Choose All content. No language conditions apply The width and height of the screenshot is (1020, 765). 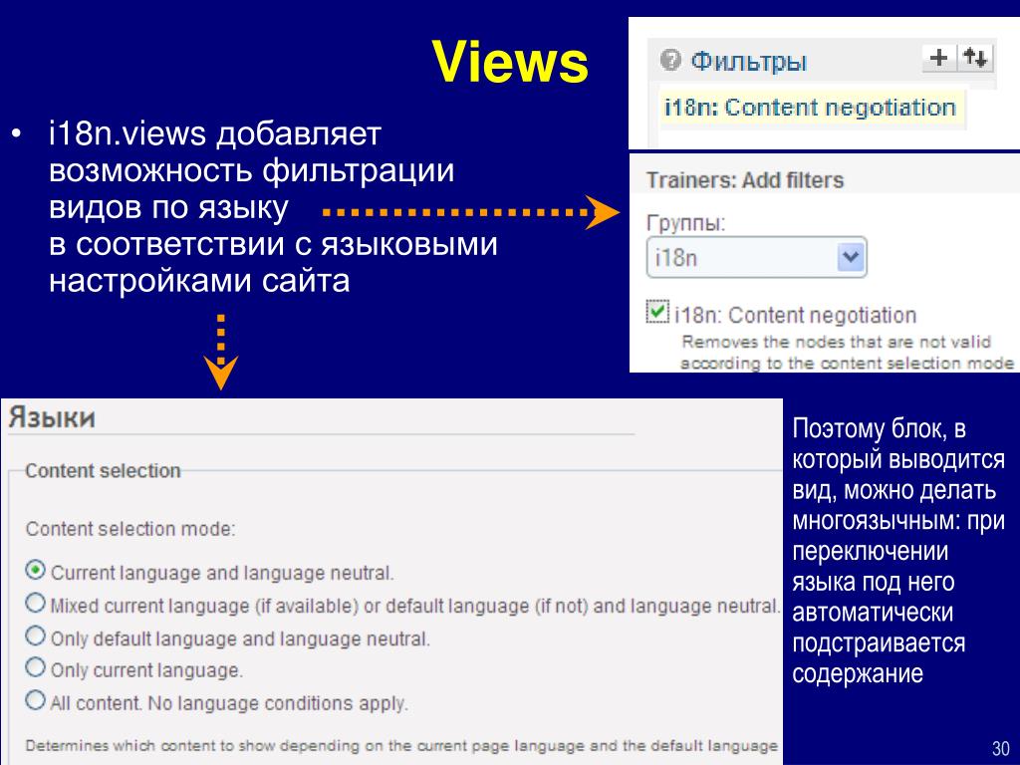35,700
